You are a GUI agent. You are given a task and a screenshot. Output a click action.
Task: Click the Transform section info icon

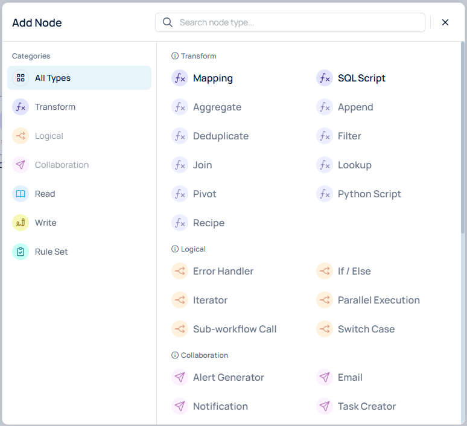175,56
